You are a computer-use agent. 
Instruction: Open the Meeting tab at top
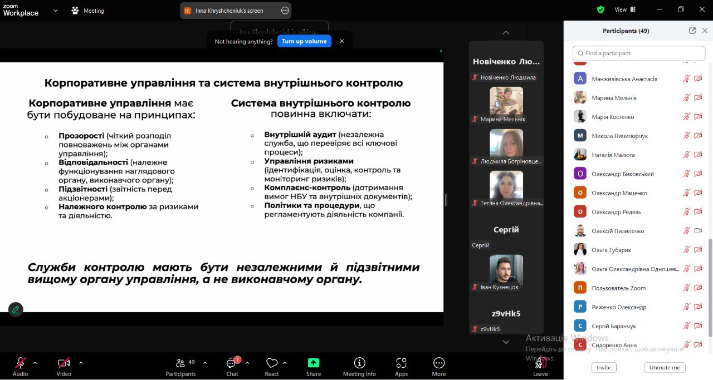pos(88,11)
